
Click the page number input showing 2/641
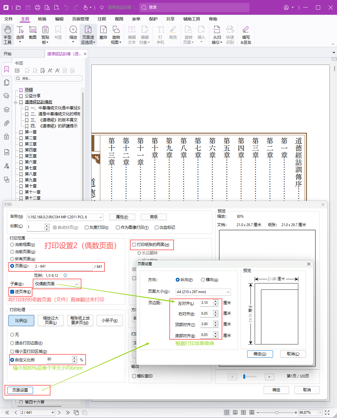pyautogui.click(x=33, y=412)
